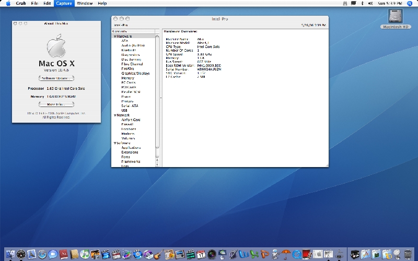This screenshot has height=261, width=418.
Task: Open iChat bubble icon in Dock
Action: point(53,254)
